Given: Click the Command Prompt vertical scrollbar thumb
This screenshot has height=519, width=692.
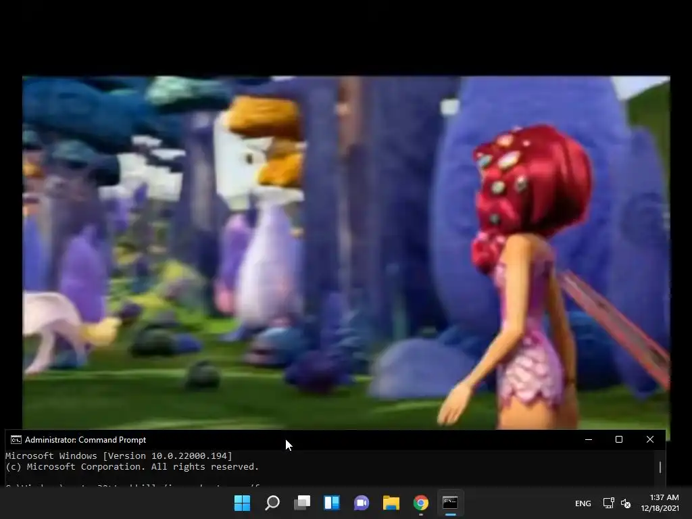Looking at the screenshot, I should [x=660, y=467].
